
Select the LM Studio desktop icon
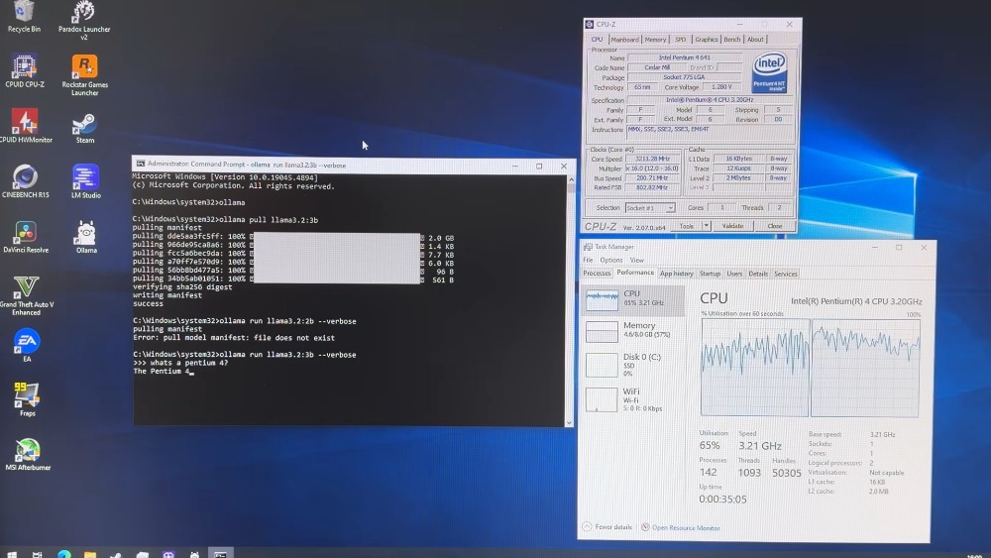(86, 181)
